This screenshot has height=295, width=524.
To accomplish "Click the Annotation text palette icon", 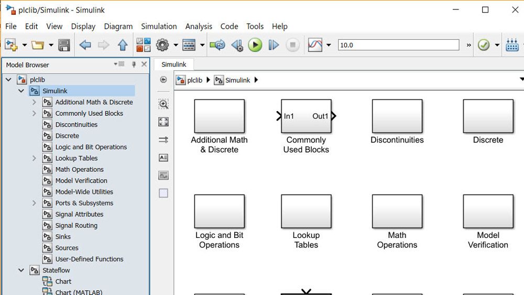I will 163,158.
